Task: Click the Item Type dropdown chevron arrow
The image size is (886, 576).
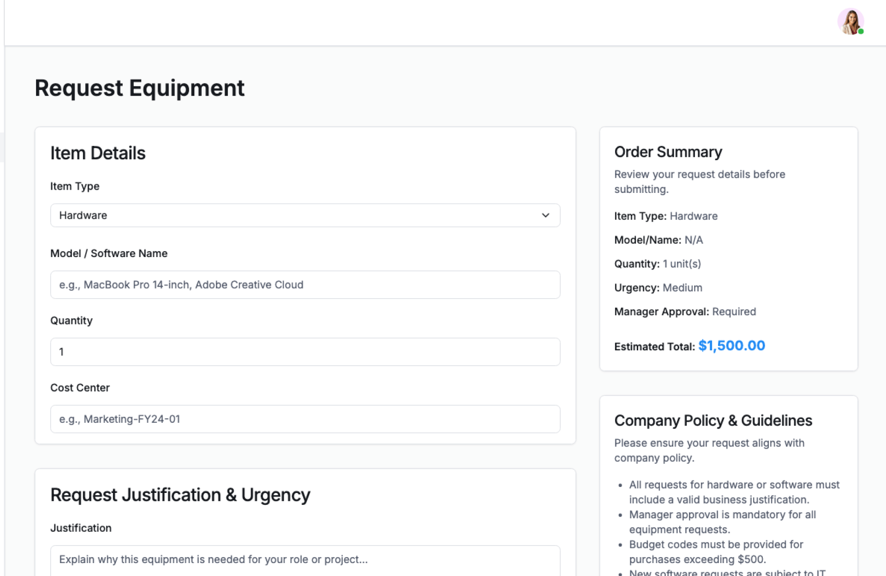Action: [545, 216]
